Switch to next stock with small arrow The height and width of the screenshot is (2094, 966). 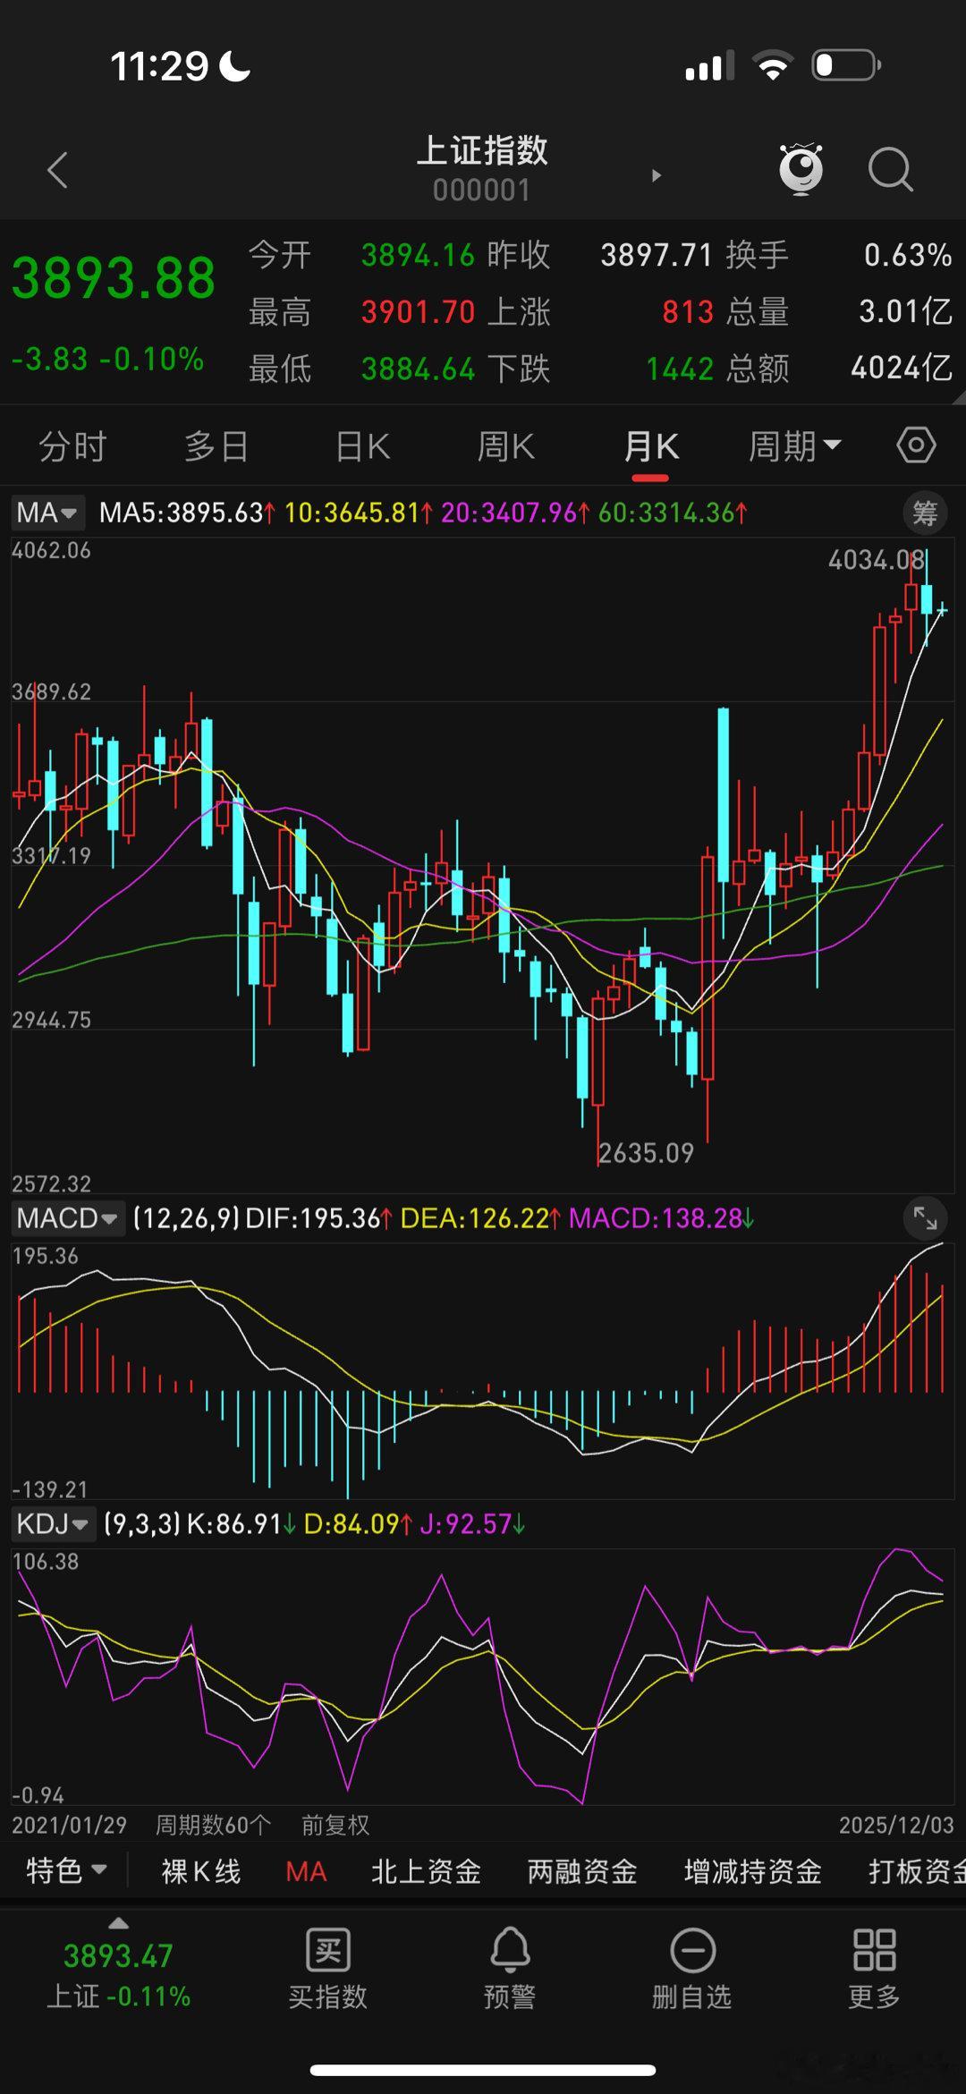click(x=657, y=175)
